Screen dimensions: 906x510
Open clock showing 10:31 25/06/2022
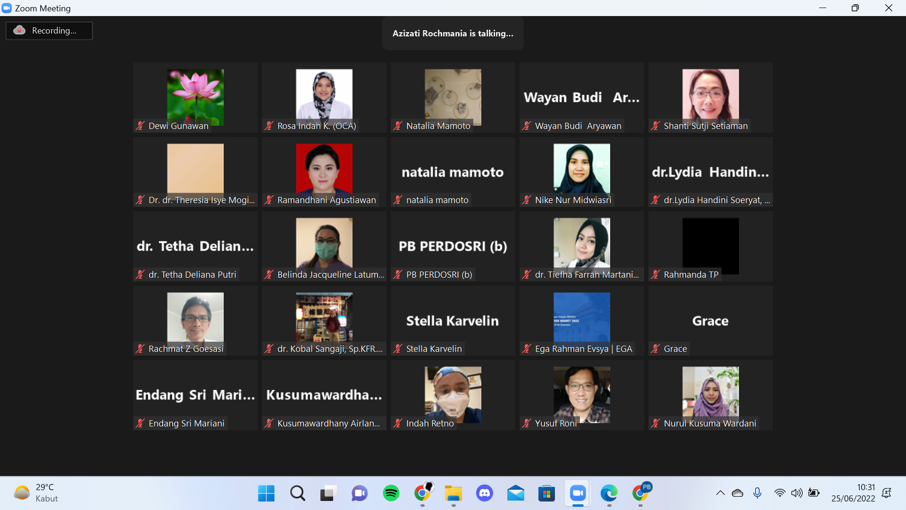[x=853, y=493]
